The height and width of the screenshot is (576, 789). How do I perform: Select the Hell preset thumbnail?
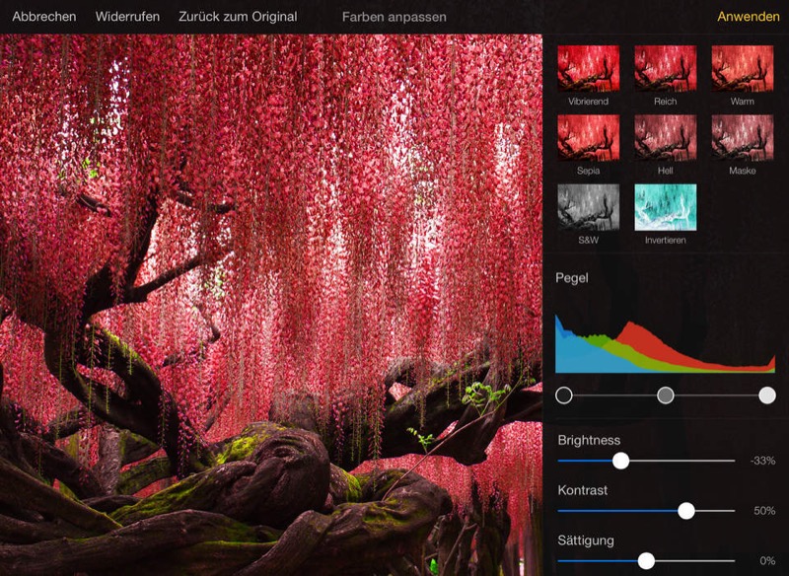pyautogui.click(x=665, y=137)
